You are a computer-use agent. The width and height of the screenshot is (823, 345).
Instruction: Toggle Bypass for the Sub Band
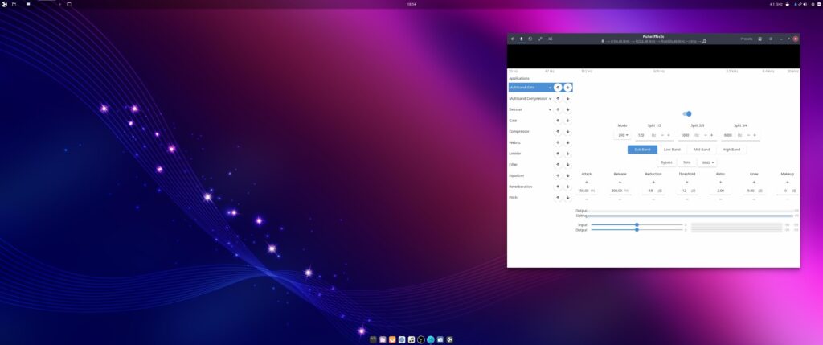[666, 162]
